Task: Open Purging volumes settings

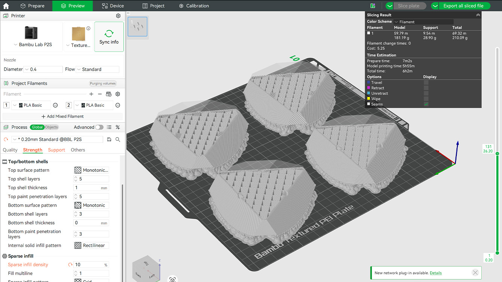Action: (x=103, y=83)
